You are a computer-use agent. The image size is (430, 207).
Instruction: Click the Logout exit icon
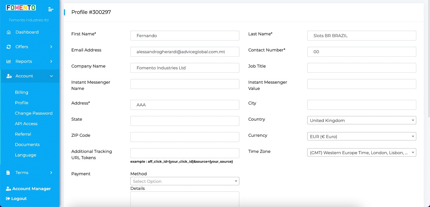[8, 199]
